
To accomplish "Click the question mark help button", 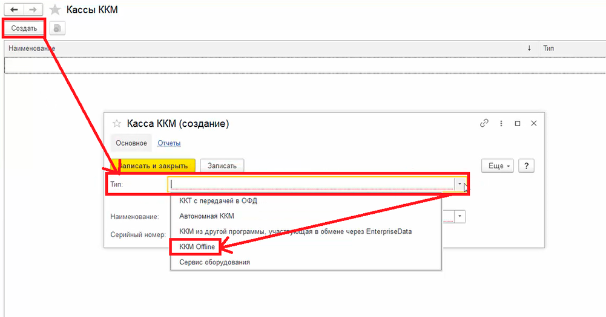I will (x=526, y=165).
